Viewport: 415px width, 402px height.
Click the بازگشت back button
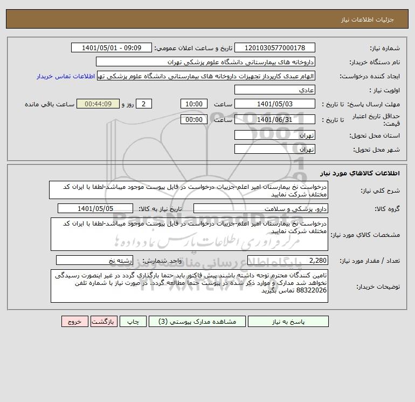[103, 322]
